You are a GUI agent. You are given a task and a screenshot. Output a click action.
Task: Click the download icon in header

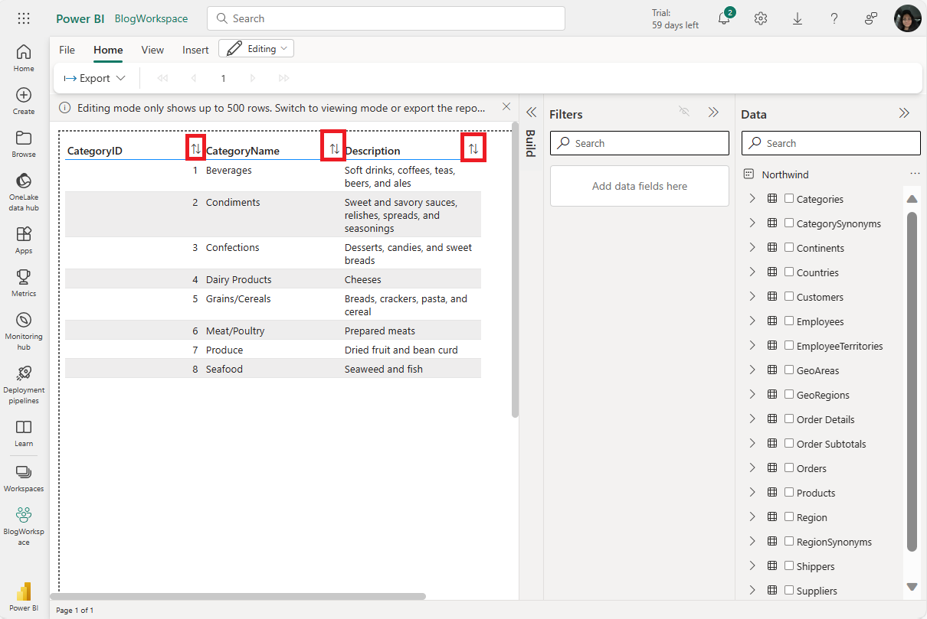click(798, 18)
